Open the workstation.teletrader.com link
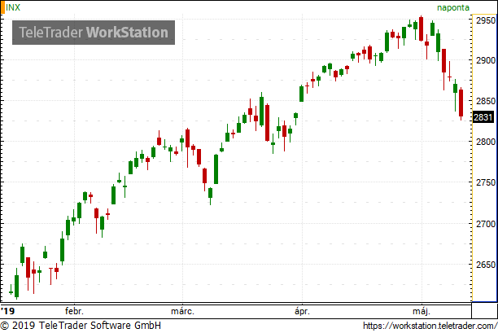This screenshot has width=498, height=333. click(x=430, y=326)
